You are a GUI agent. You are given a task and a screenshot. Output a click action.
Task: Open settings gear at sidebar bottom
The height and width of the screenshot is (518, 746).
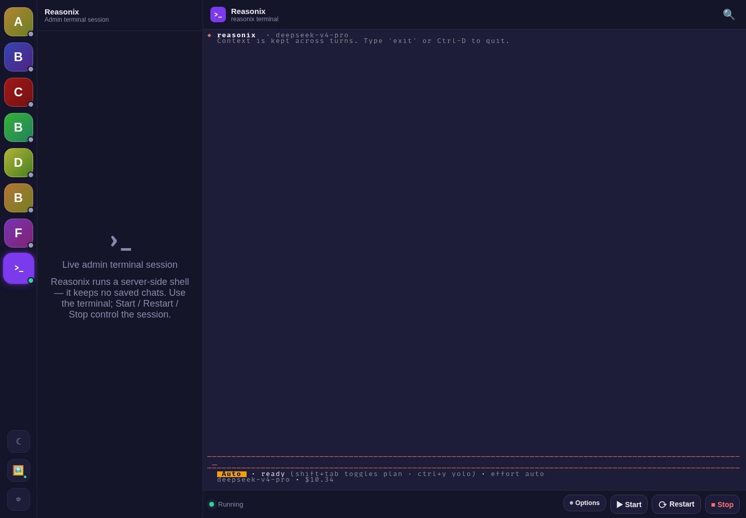(x=19, y=499)
